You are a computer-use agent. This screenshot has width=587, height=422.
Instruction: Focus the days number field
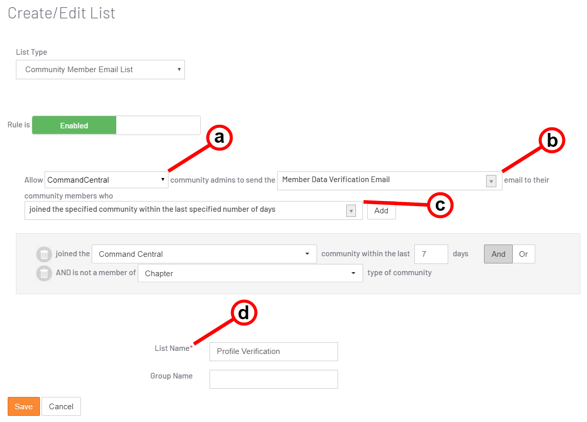pos(431,254)
